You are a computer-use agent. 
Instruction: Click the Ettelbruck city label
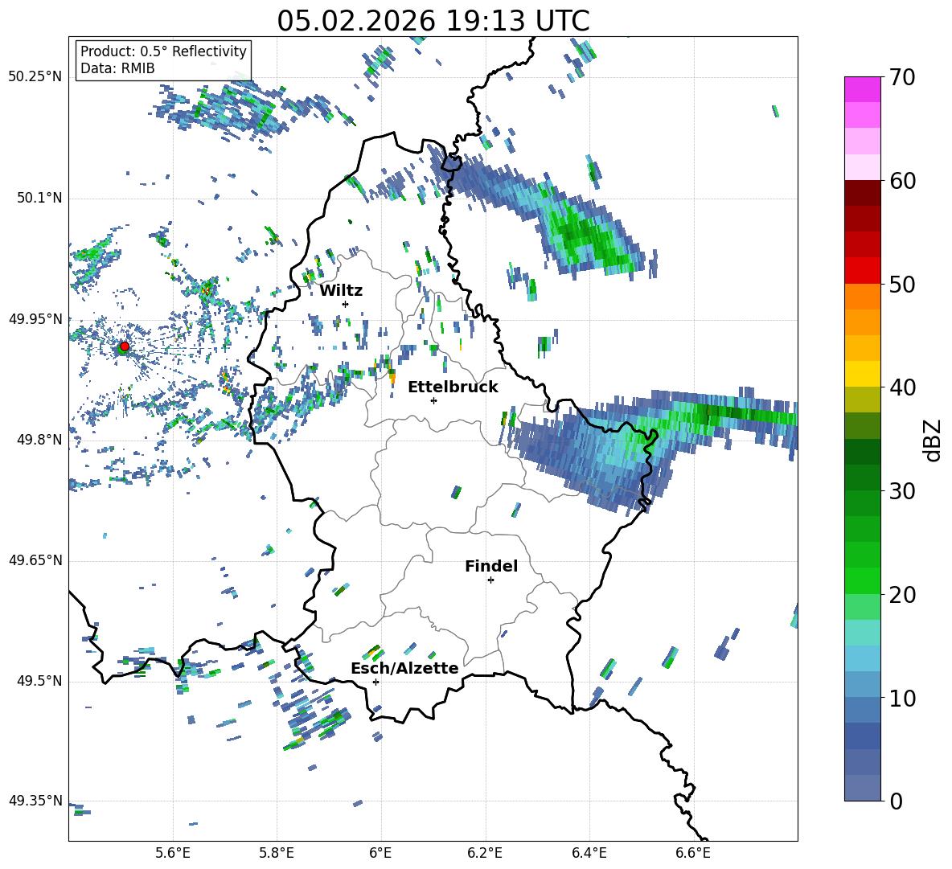coord(453,387)
